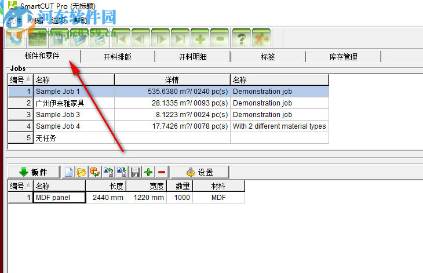This screenshot has width=423, height=273.
Task: Open the 设置 settings button
Action: pyautogui.click(x=200, y=172)
